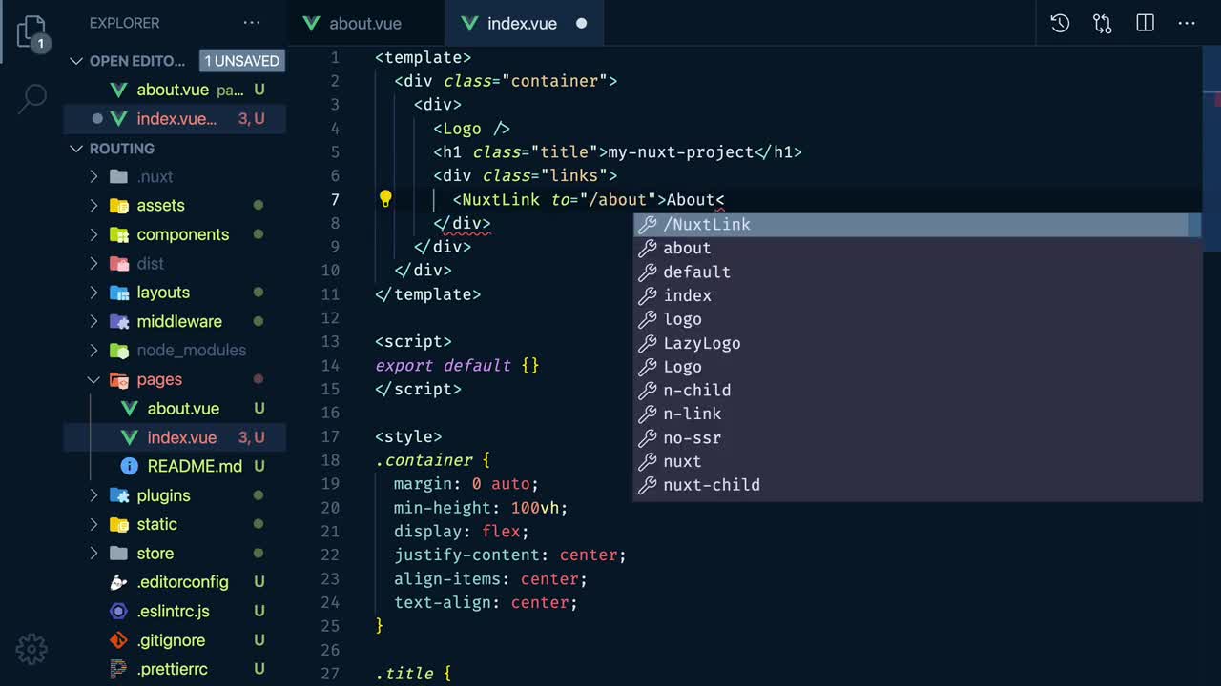Collapse the ROUTING project folder section

click(77, 149)
